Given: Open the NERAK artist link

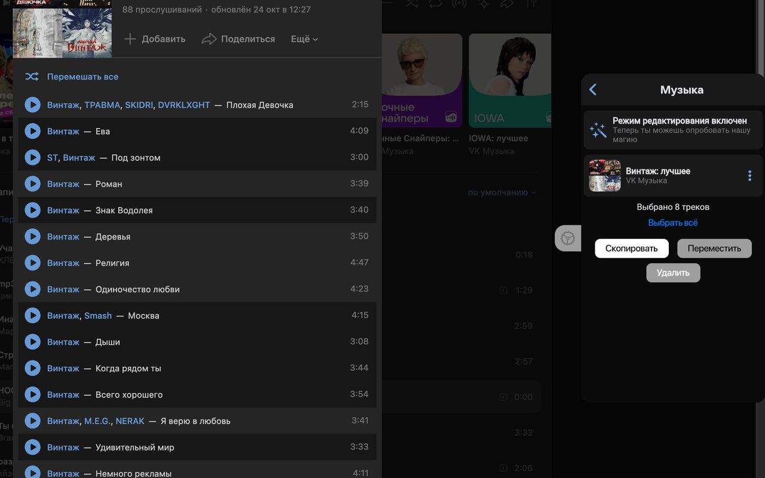Looking at the screenshot, I should pos(130,421).
